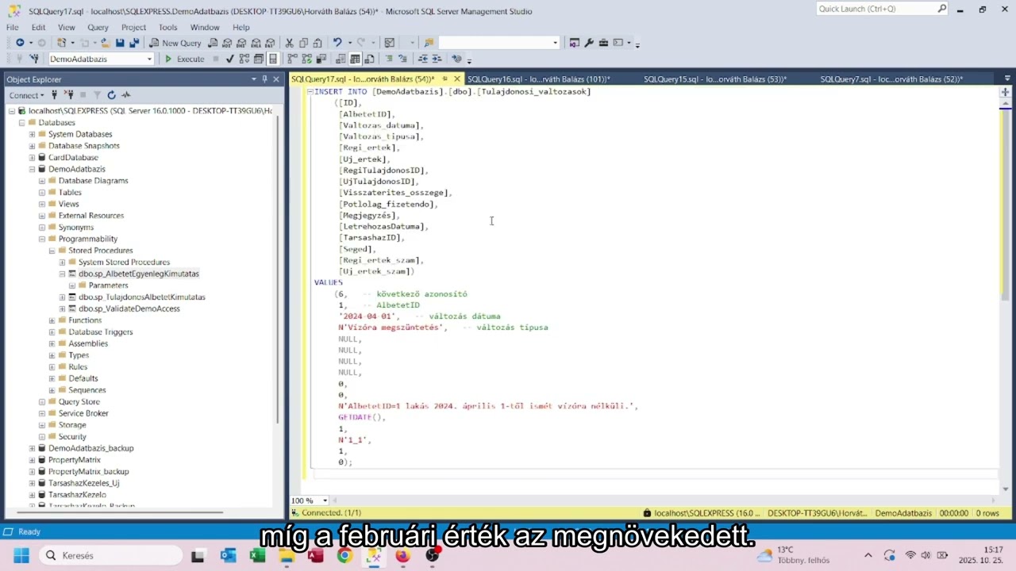
Task: Open the 100 % zoom dropdown
Action: (325, 500)
